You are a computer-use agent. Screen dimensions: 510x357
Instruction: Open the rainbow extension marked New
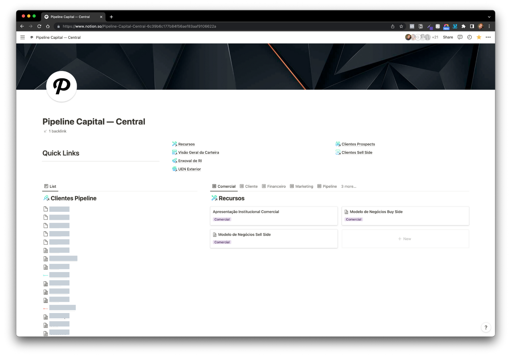446,27
